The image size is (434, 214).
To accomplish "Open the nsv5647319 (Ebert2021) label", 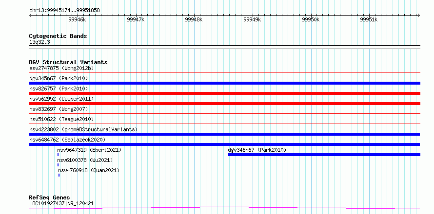I will click(89, 150).
